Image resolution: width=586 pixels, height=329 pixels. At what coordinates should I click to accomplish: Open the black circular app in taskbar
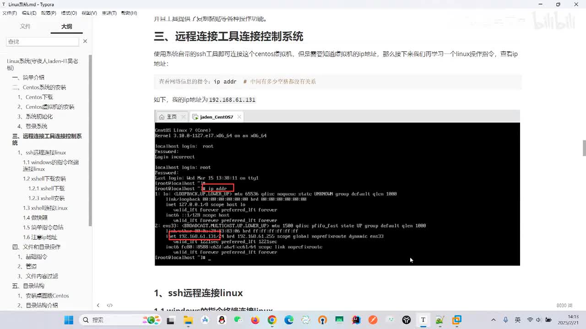407,320
